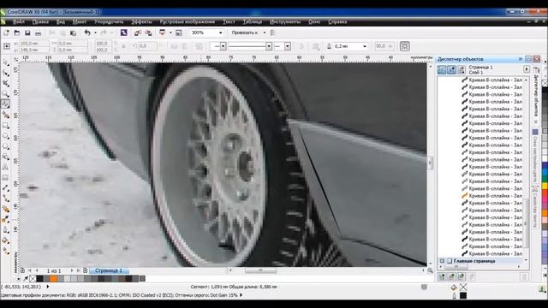Open the Search content icon

(x=123, y=33)
